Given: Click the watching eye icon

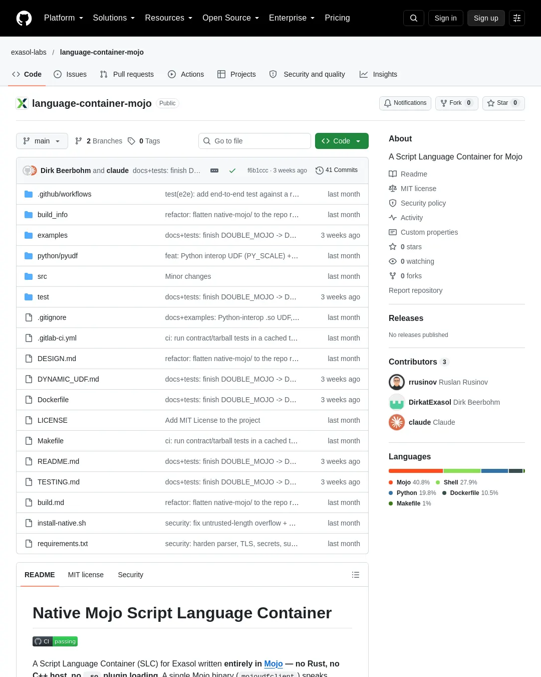Looking at the screenshot, I should tap(393, 261).
